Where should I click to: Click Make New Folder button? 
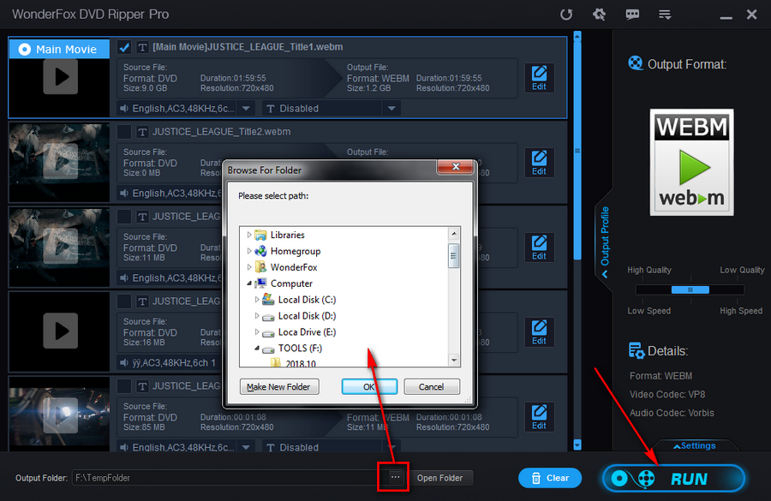(x=278, y=386)
